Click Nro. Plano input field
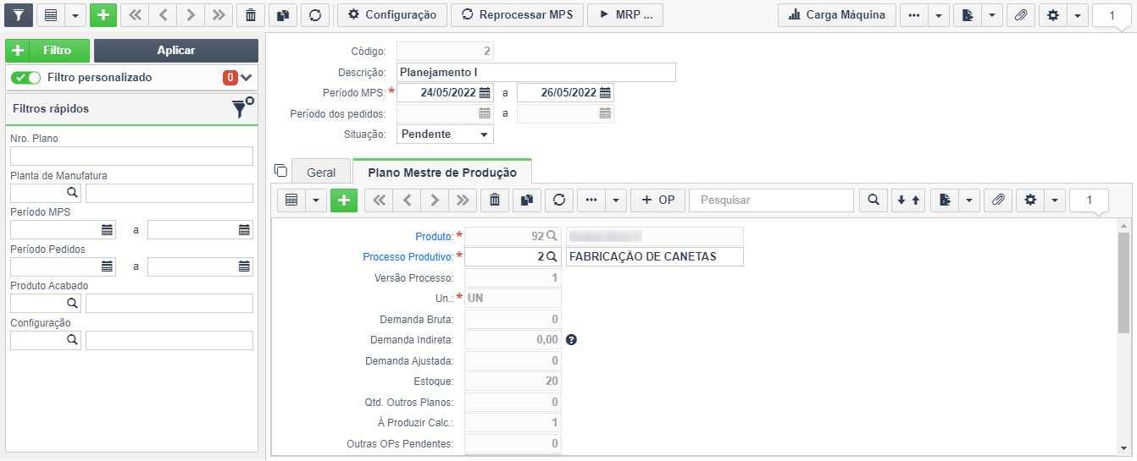 (x=131, y=156)
